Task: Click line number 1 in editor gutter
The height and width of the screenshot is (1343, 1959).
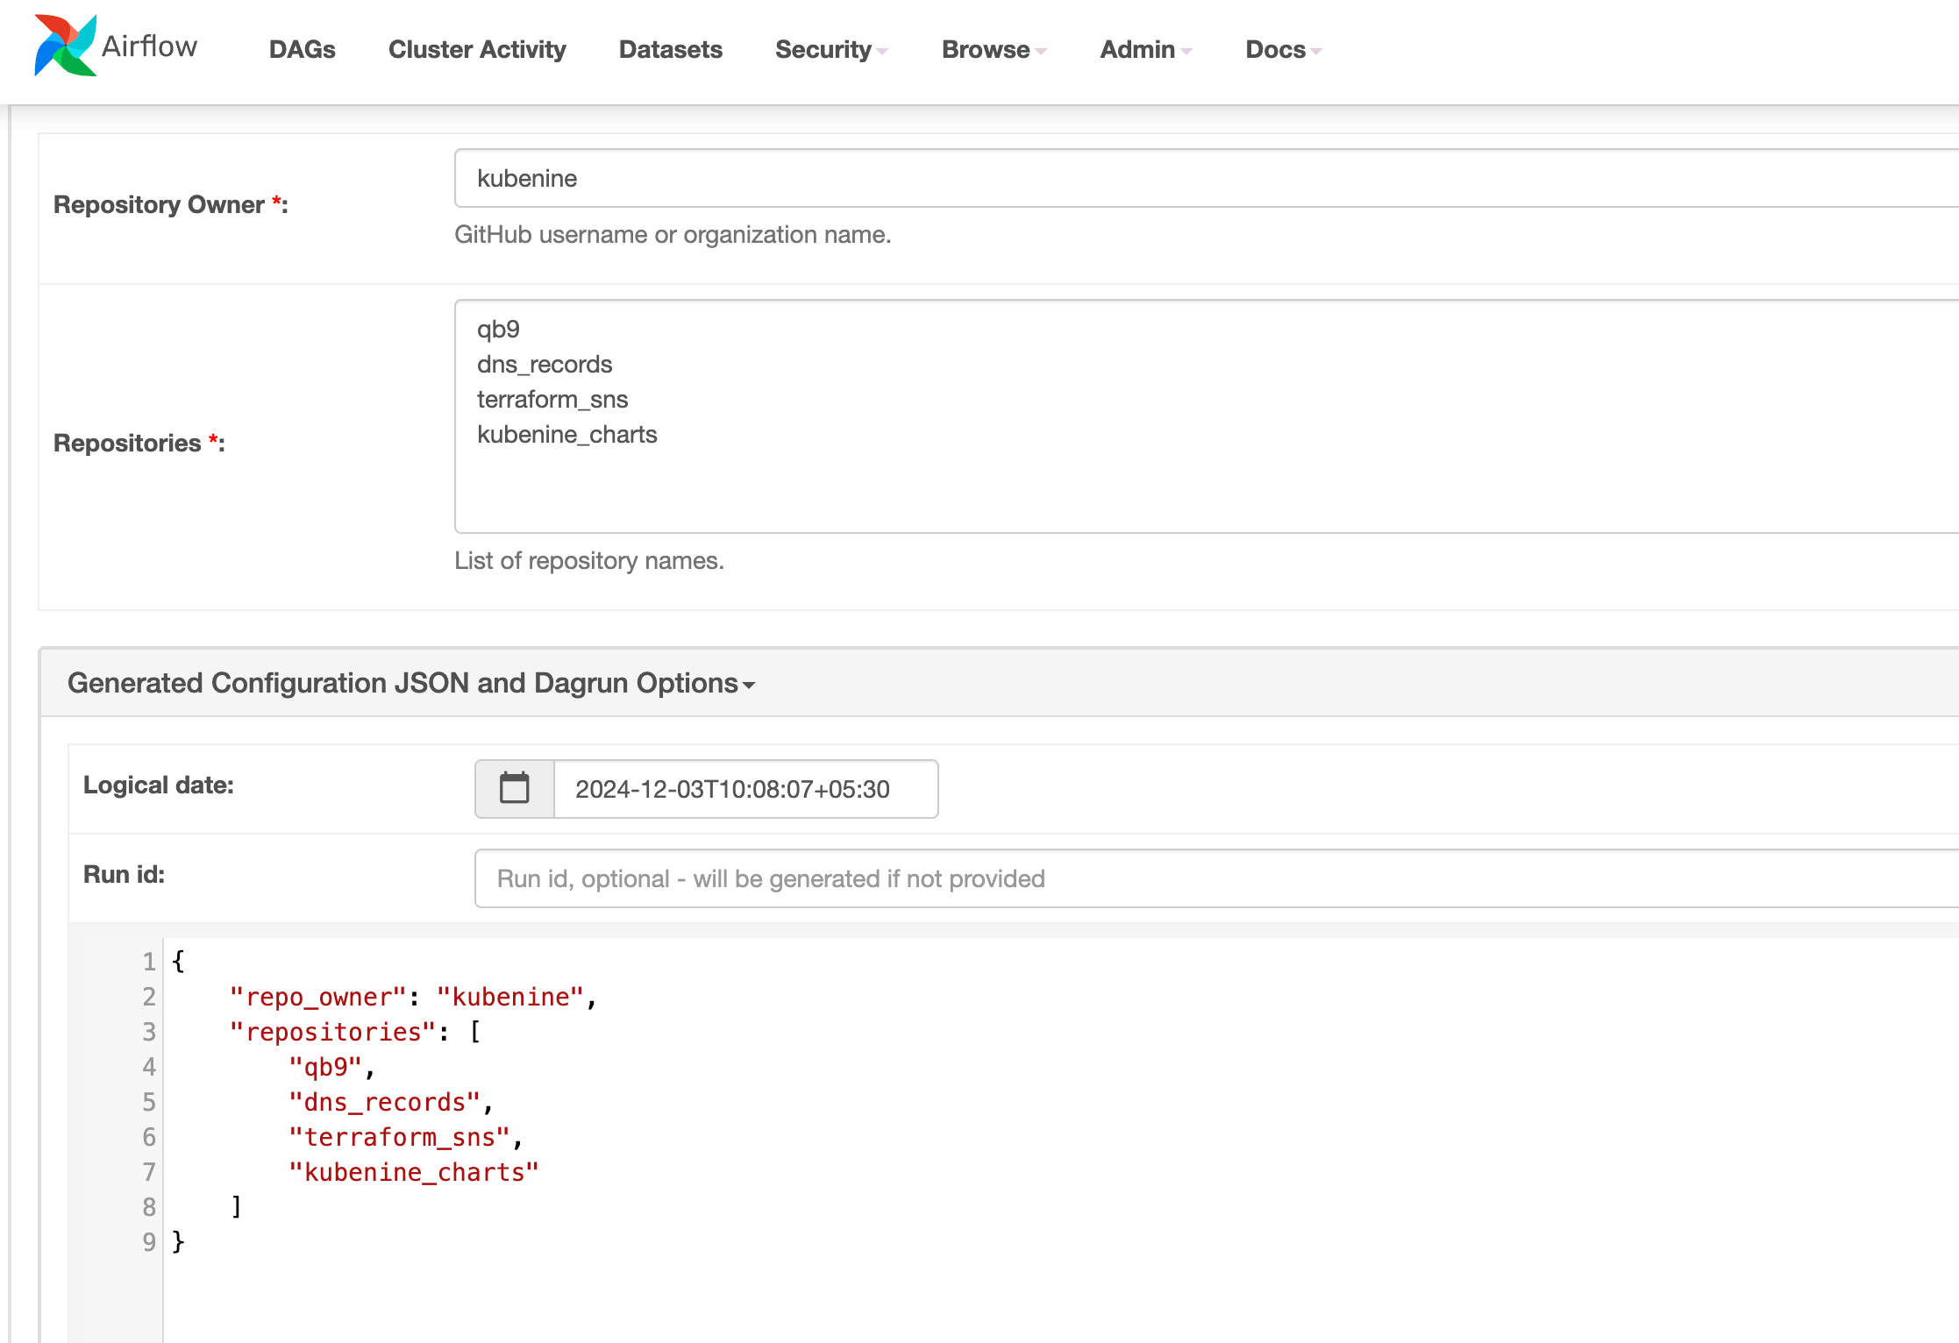Action: [x=148, y=962]
